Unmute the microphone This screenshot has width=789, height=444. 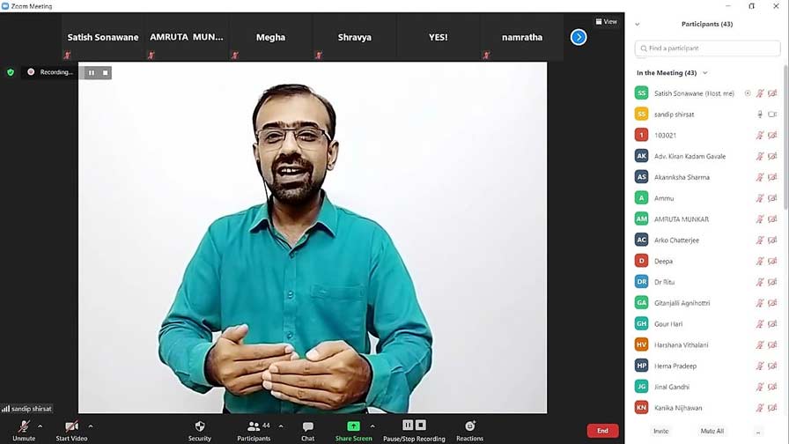[24, 430]
